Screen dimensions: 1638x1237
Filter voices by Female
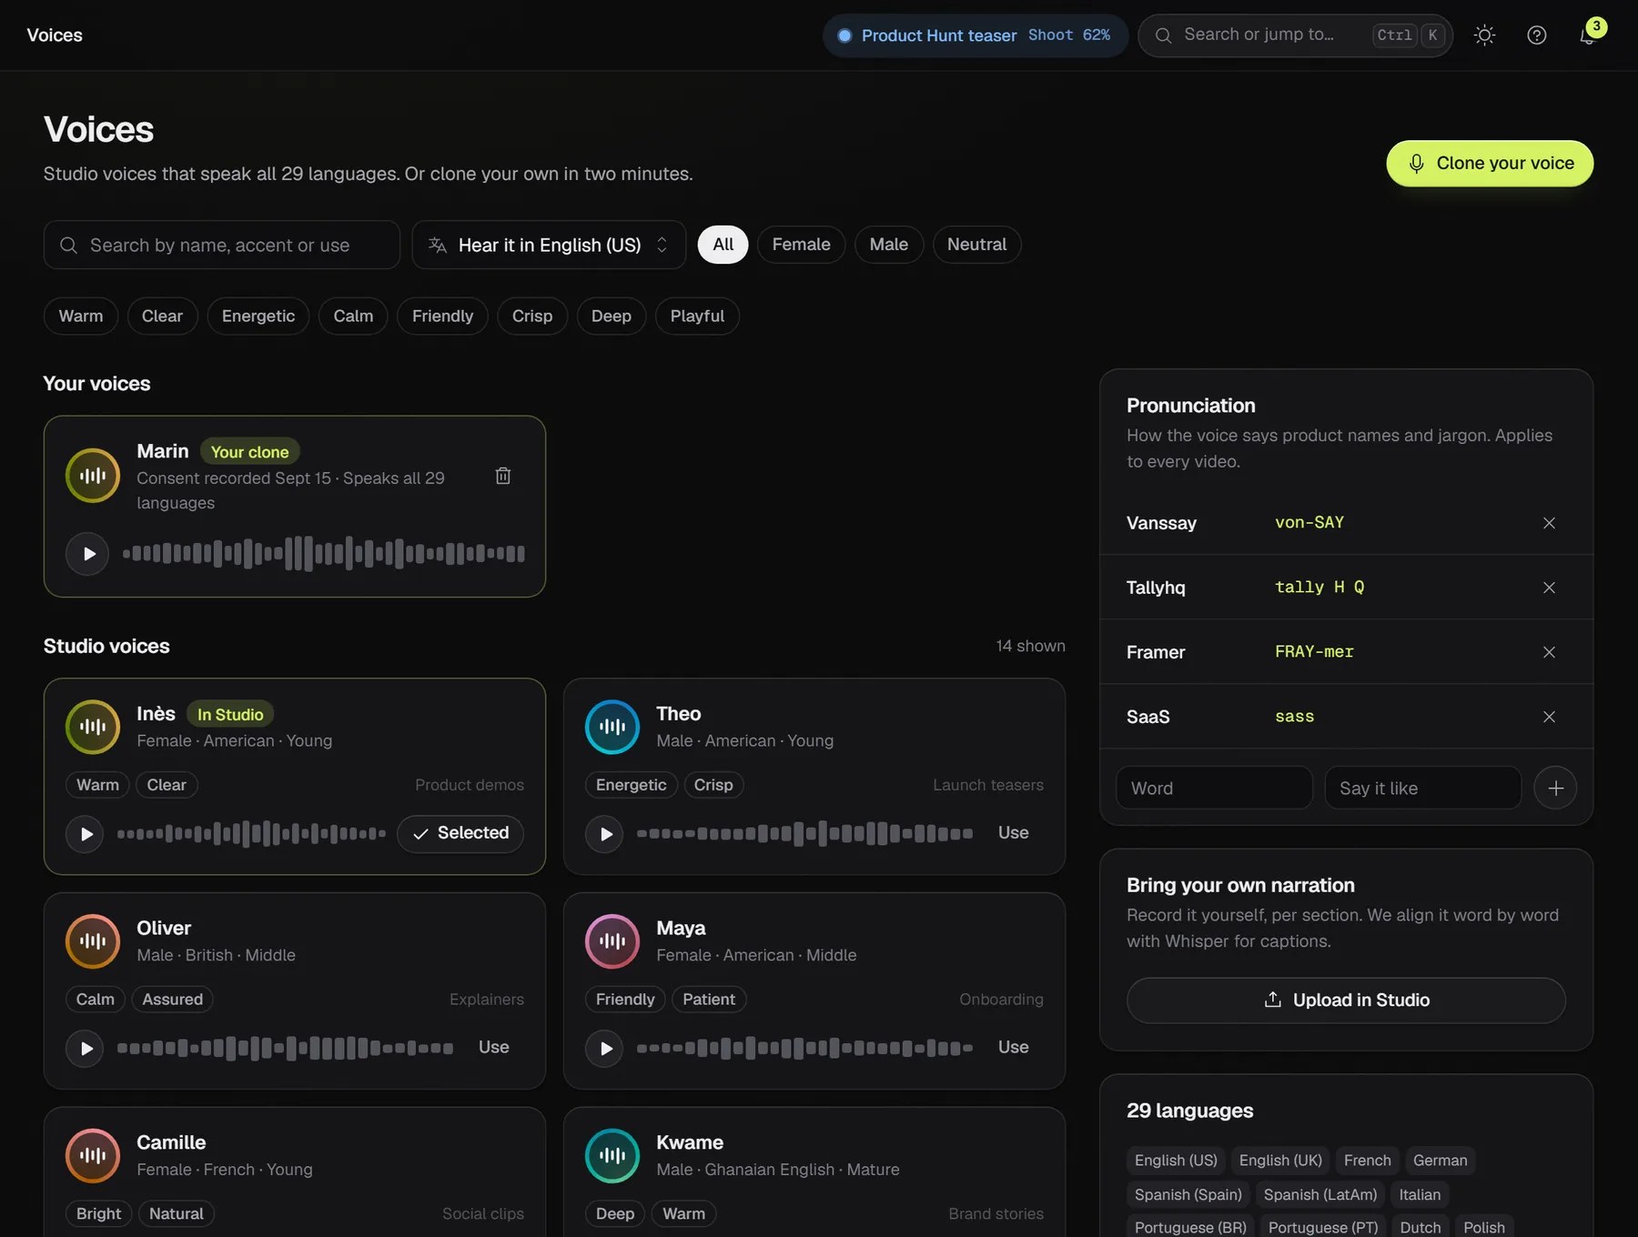(801, 245)
